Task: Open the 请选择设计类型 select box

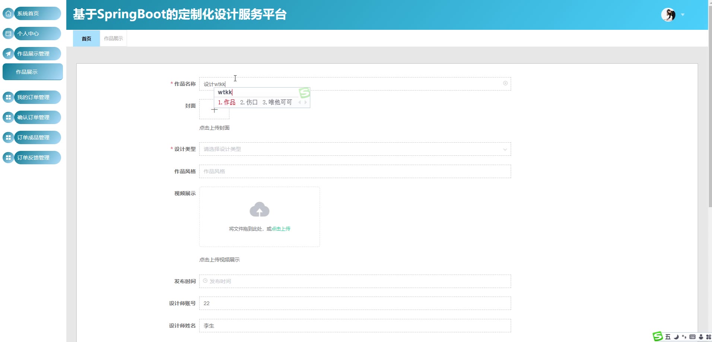Action: pyautogui.click(x=355, y=149)
